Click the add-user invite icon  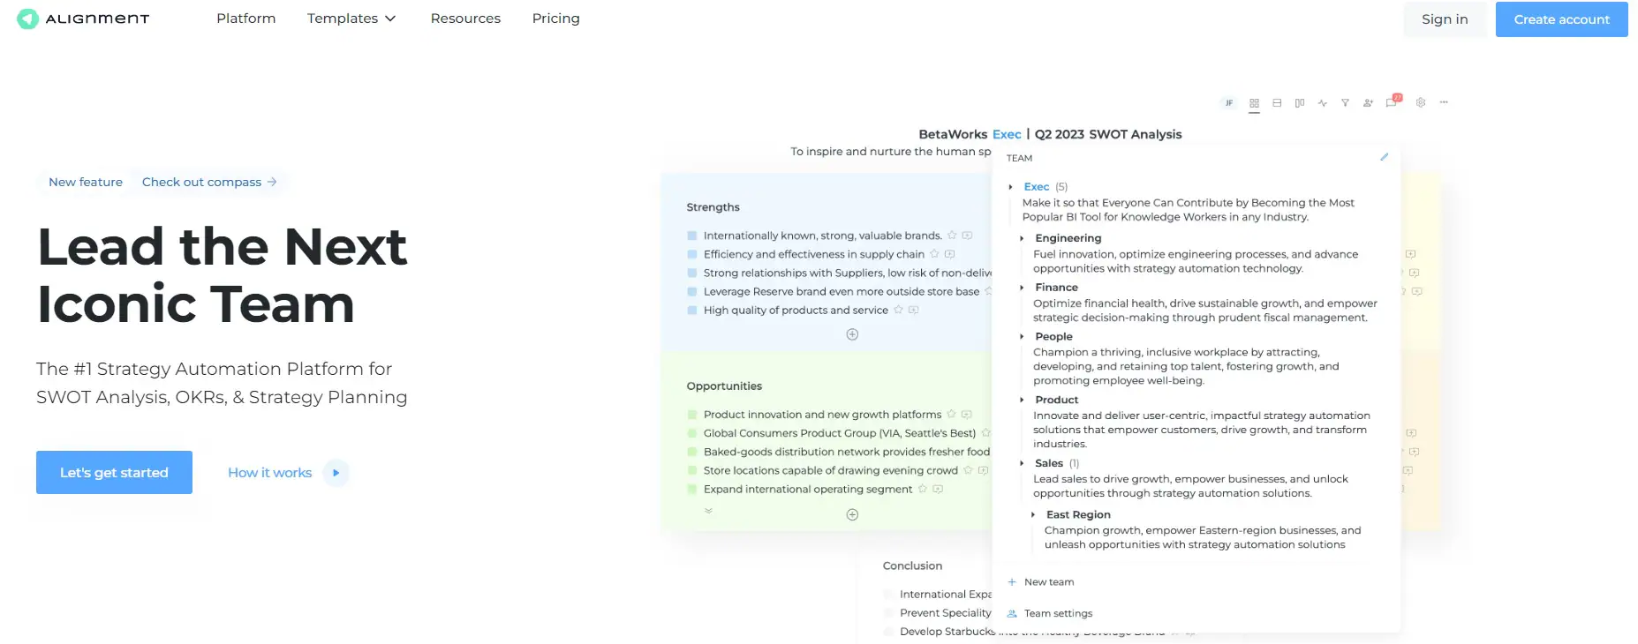pyautogui.click(x=1368, y=103)
